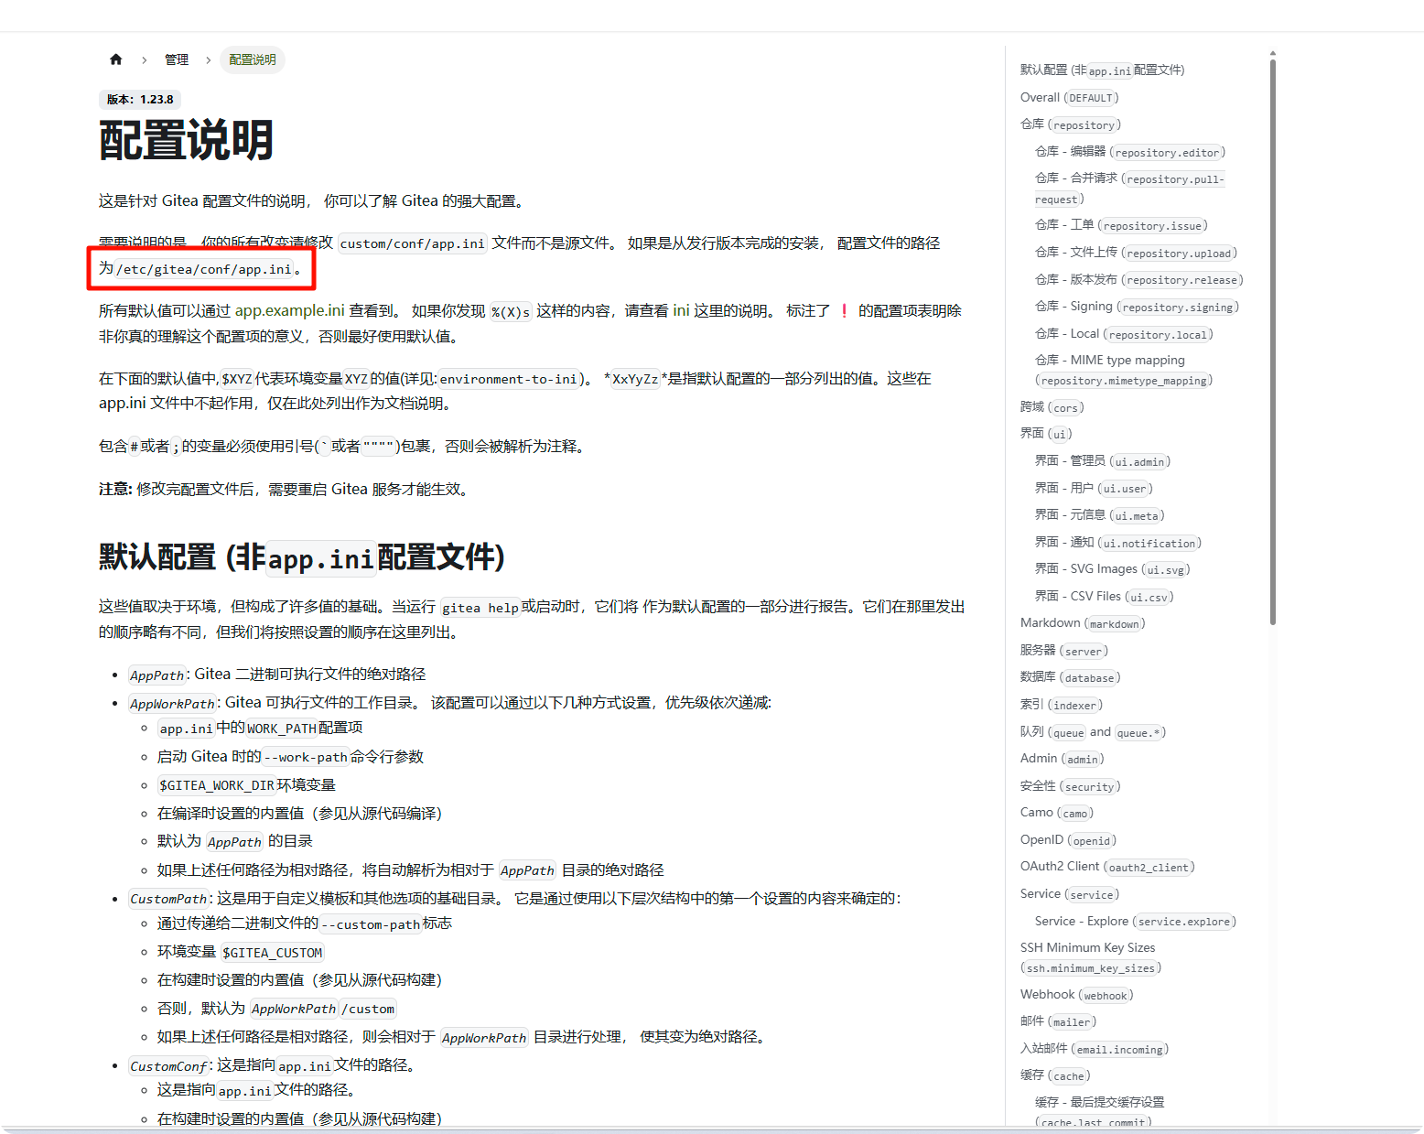
Task: Jump to 安全性 (security) section
Action: click(x=1070, y=786)
